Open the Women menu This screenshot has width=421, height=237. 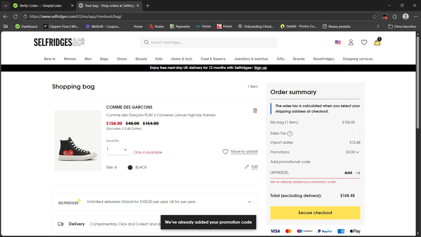coord(70,59)
